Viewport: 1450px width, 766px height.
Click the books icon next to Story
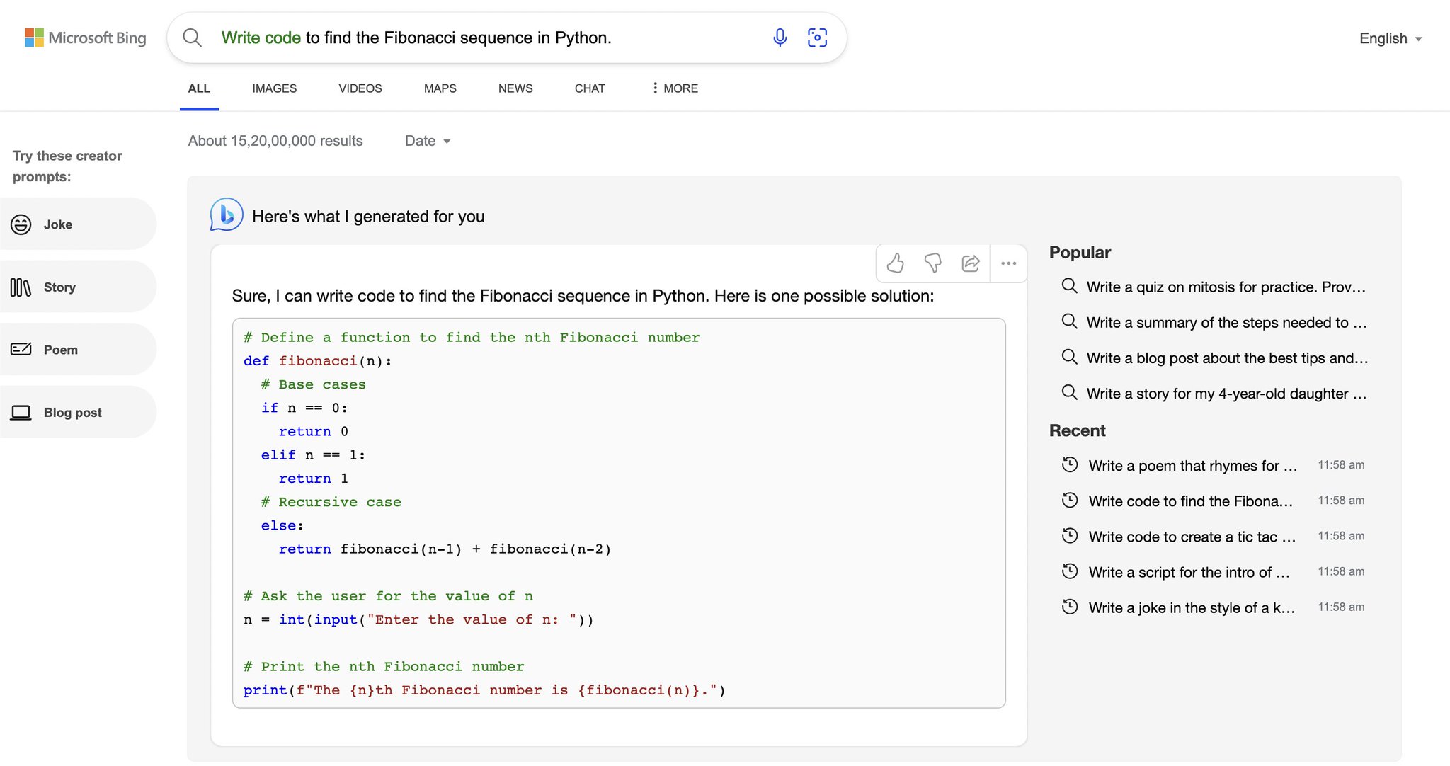[21, 287]
